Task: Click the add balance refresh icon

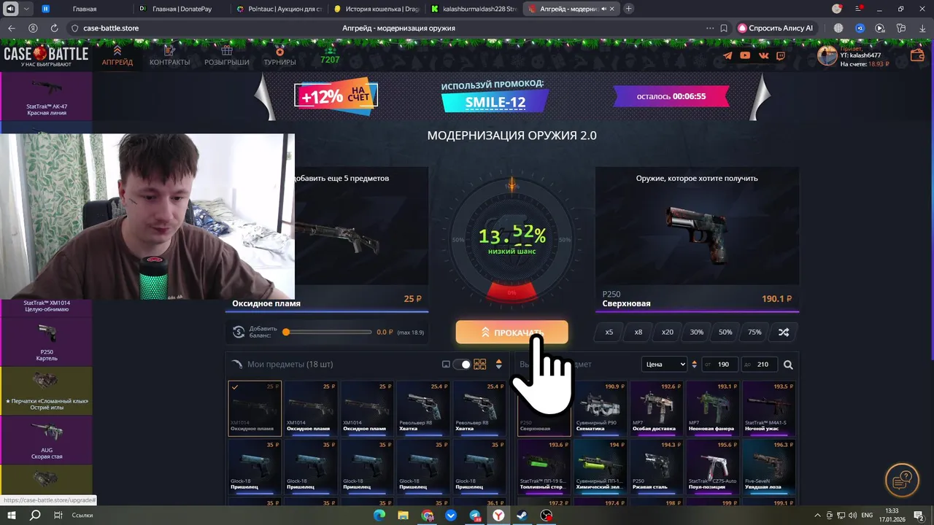Action: pyautogui.click(x=239, y=332)
